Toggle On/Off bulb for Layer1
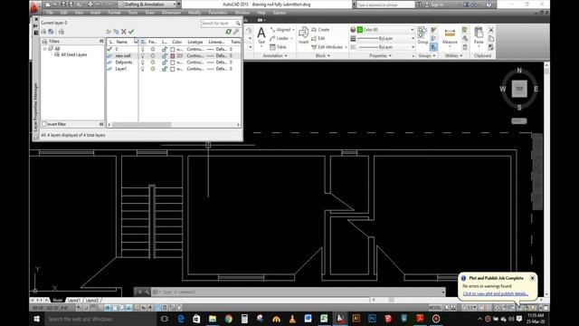The width and height of the screenshot is (579, 326). (143, 69)
